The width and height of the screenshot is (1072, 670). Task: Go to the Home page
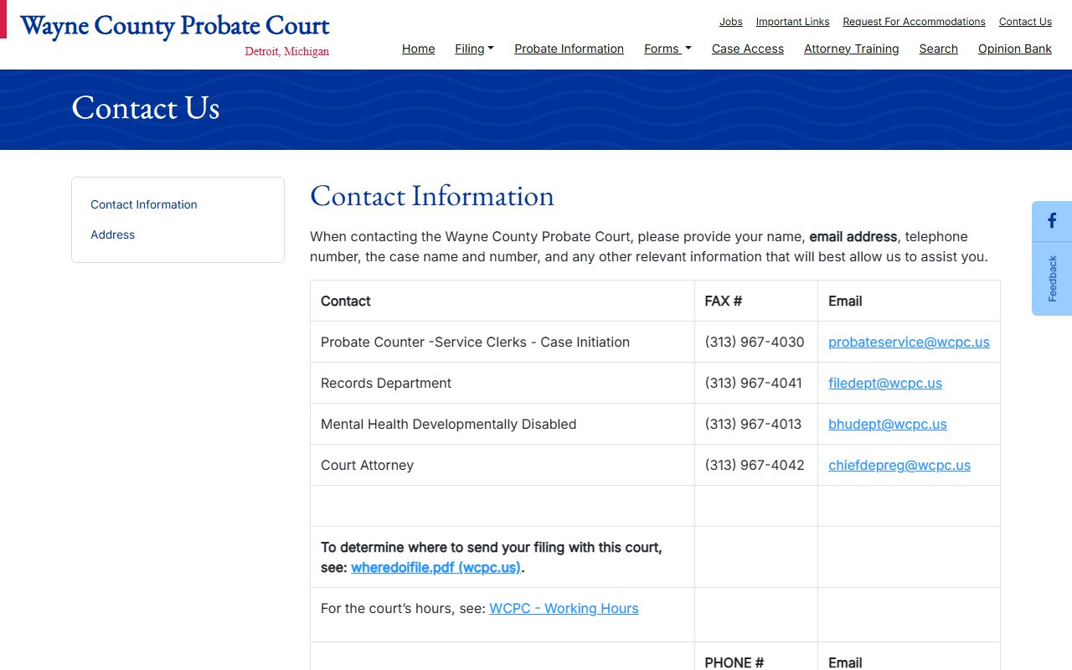tap(418, 49)
